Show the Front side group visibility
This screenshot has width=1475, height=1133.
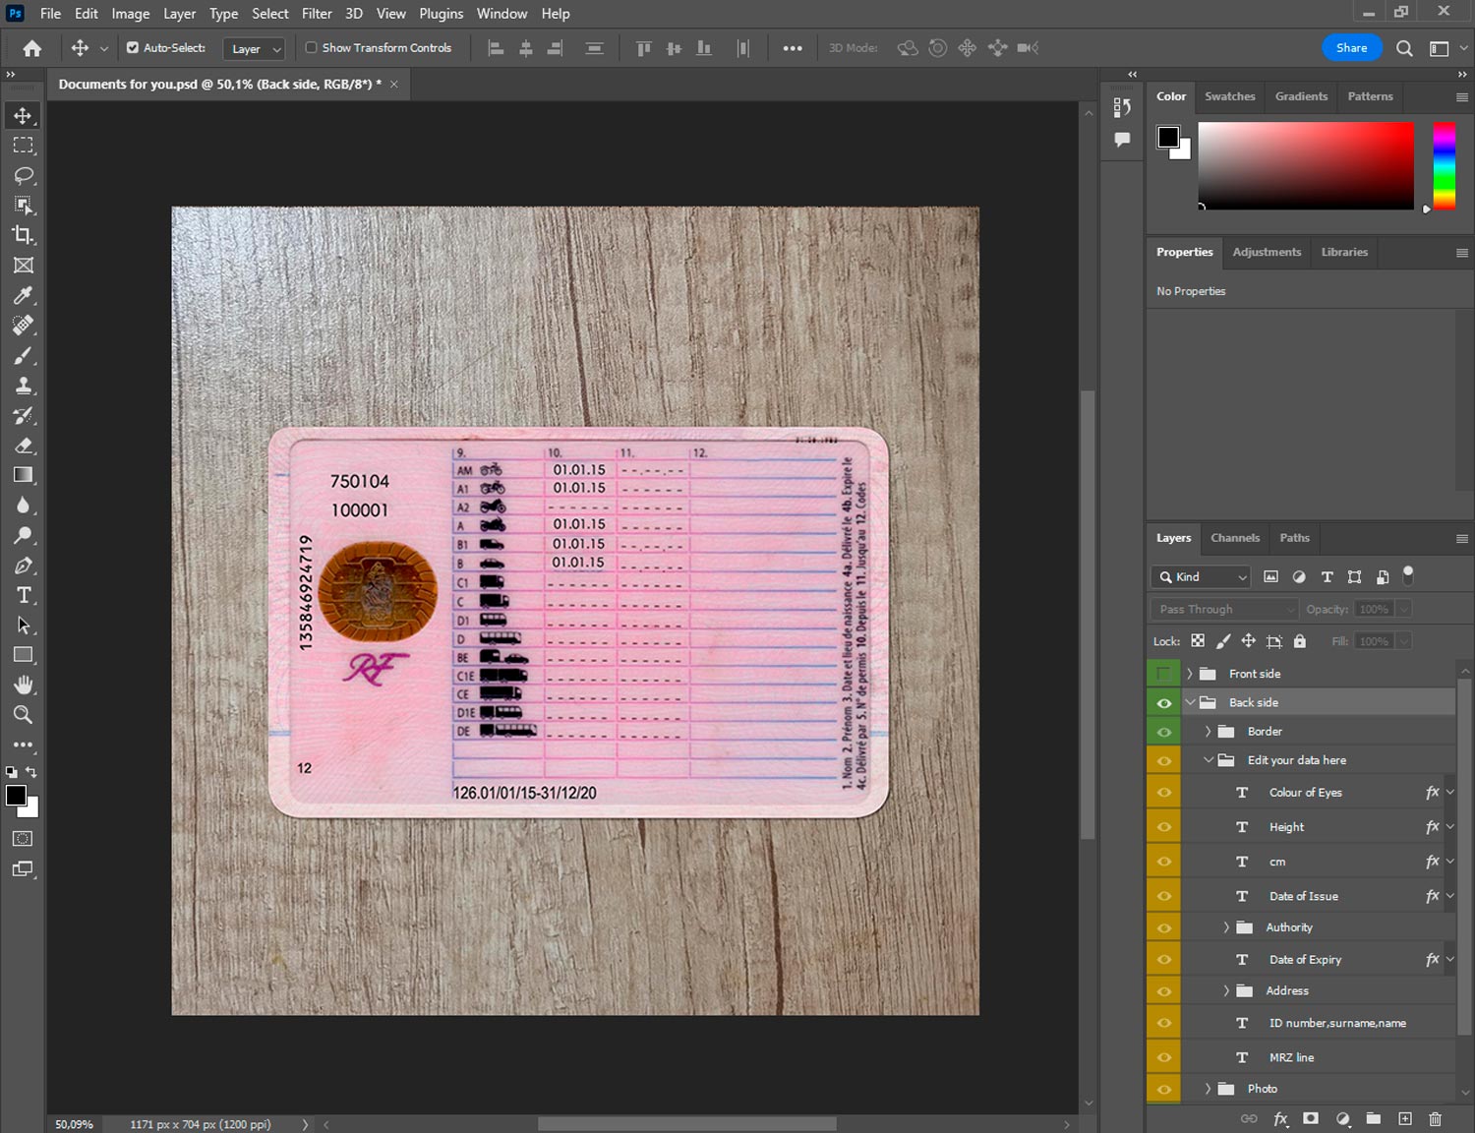[1163, 674]
